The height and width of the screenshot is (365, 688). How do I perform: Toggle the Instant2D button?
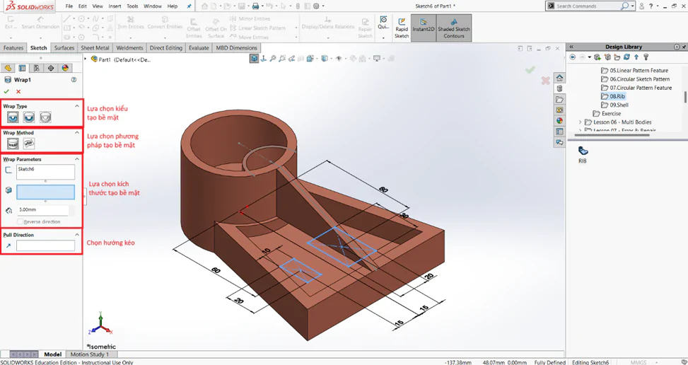[424, 28]
